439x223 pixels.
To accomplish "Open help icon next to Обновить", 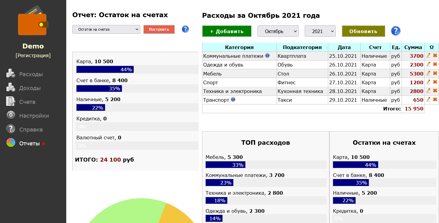I will coord(396,31).
